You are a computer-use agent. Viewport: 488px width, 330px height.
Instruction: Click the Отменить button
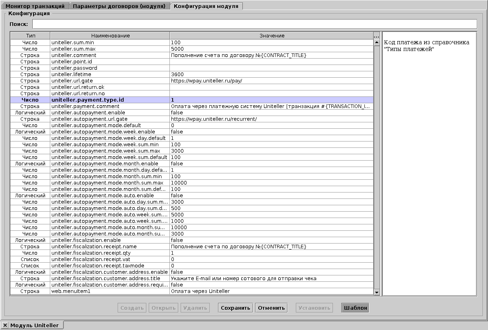pyautogui.click(x=271, y=308)
